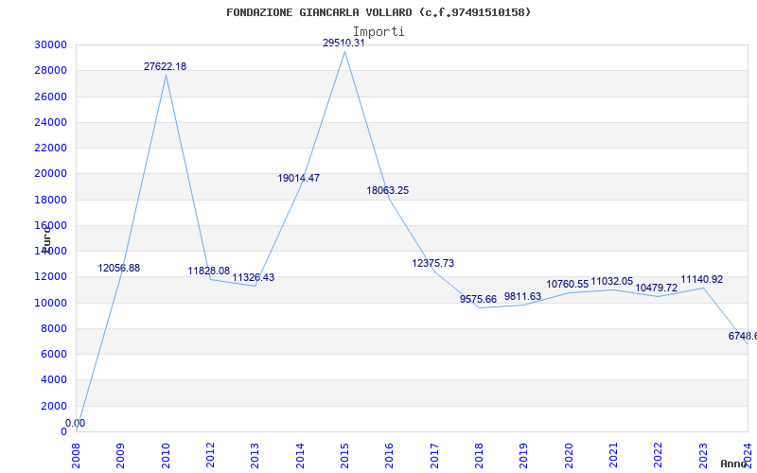Image resolution: width=757 pixels, height=473 pixels.
Task: Click the 11032.05 value label
Action: coord(611,281)
